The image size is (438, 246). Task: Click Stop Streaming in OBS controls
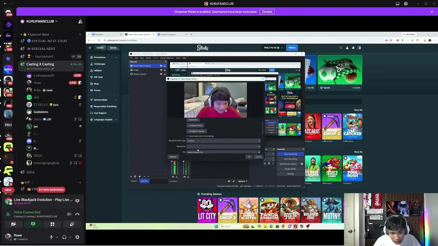(x=290, y=154)
